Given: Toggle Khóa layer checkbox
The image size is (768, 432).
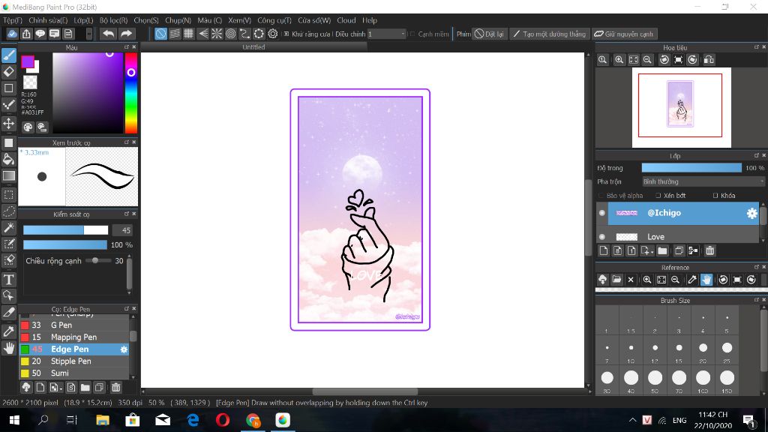Looking at the screenshot, I should coord(715,196).
